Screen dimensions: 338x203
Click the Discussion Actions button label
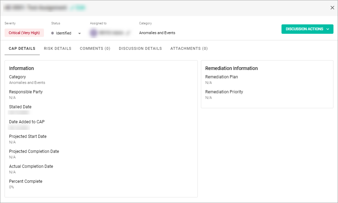304,29
